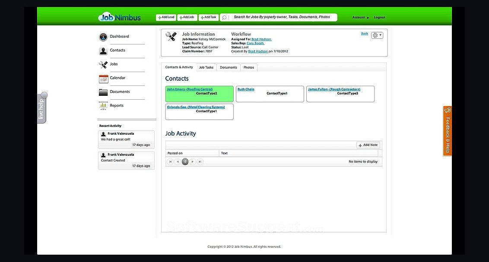
Task: Open Contacts from sidebar menu
Action: click(x=117, y=50)
